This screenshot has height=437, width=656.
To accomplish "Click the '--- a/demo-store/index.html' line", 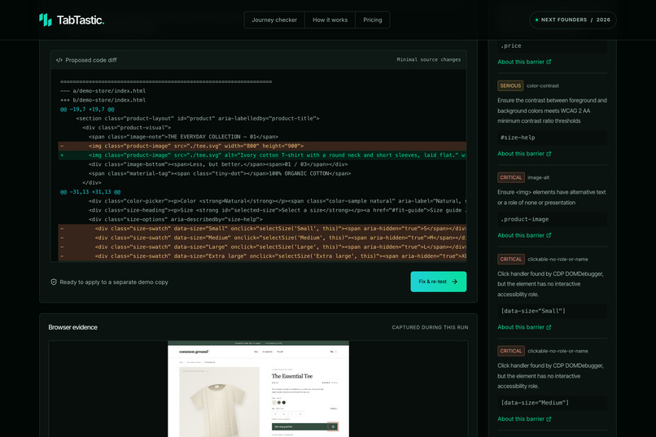I will pos(103,91).
